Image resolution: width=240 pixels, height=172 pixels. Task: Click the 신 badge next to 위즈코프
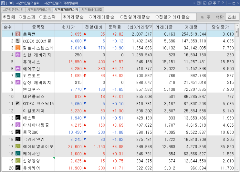[18, 75]
